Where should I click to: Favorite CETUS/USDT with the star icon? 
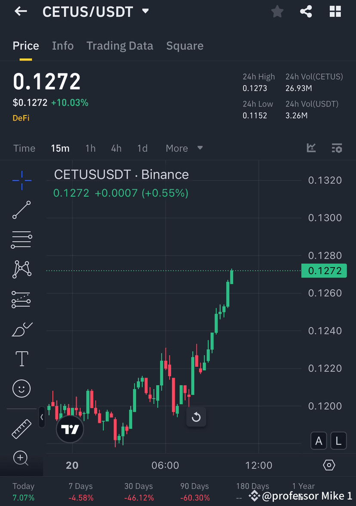tap(277, 12)
